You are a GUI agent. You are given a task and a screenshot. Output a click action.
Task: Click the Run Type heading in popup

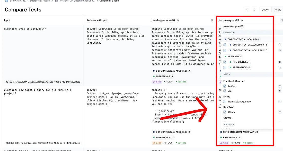pyautogui.click(x=229, y=107)
